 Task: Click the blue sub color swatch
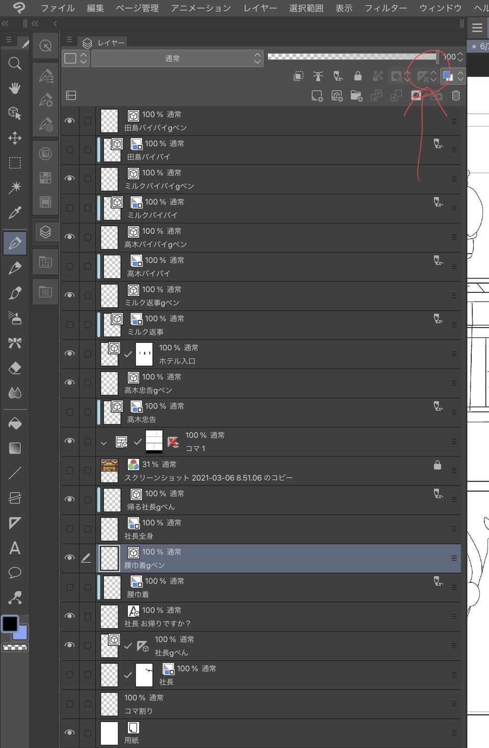[21, 633]
